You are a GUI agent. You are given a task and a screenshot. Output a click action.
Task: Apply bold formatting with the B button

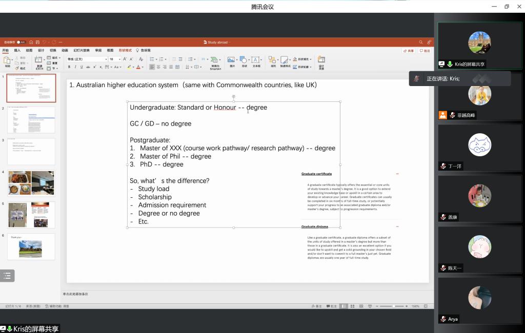point(70,67)
